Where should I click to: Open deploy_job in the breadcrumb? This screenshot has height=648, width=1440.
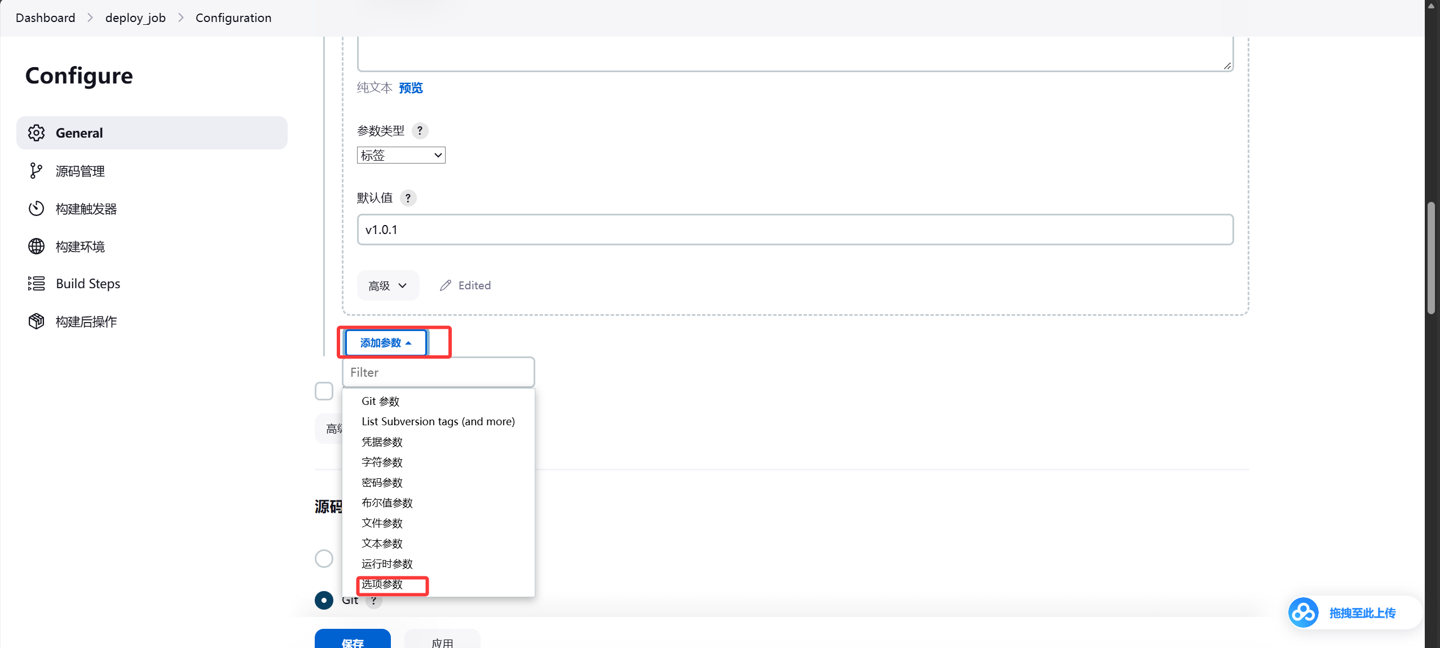pyautogui.click(x=135, y=18)
